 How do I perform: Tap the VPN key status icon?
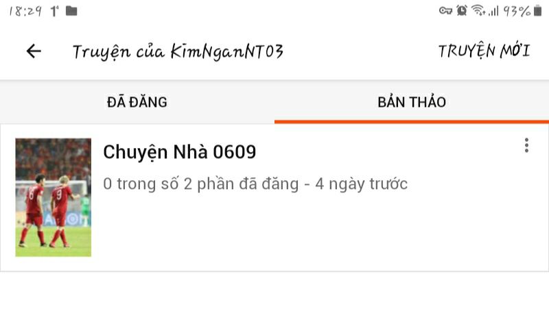pyautogui.click(x=445, y=11)
